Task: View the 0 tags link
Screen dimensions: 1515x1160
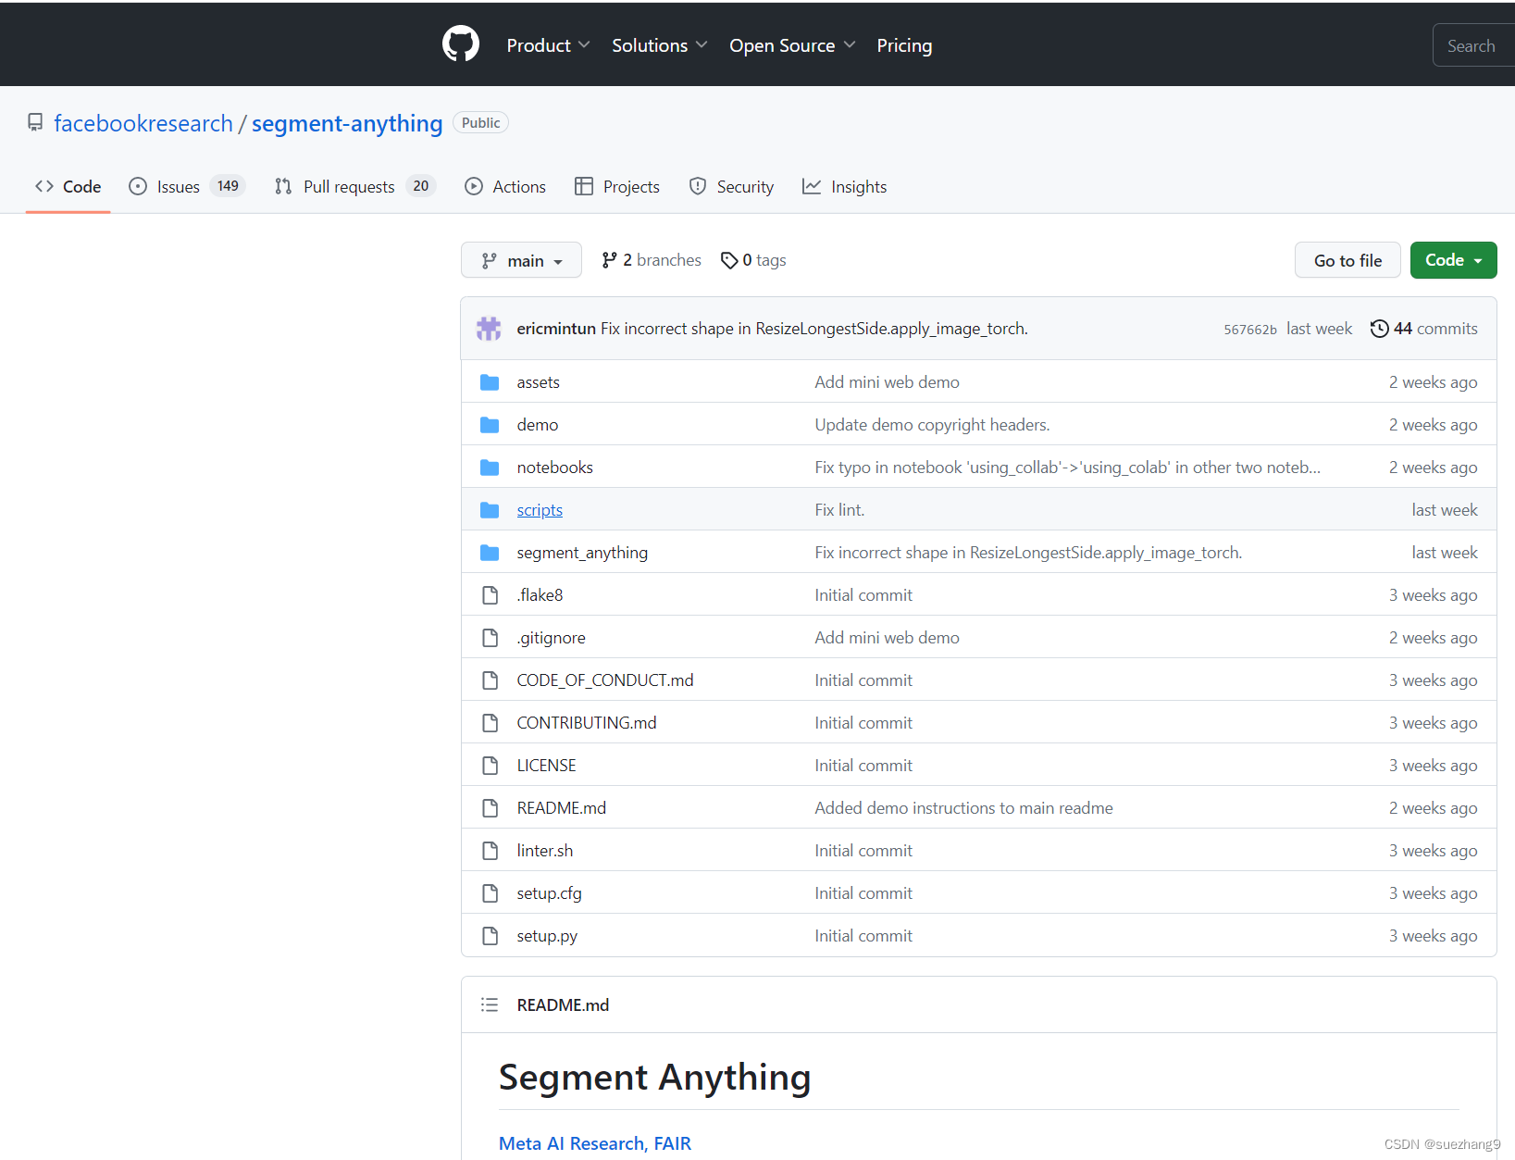Action: [753, 260]
